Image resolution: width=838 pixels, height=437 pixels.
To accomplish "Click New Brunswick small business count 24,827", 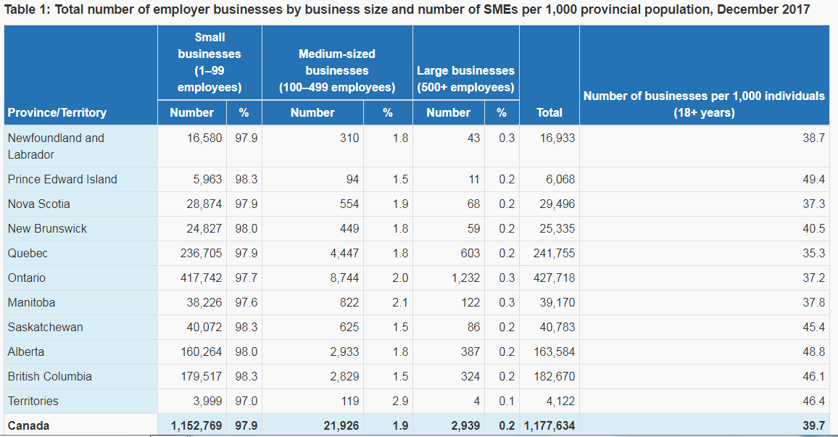I will point(204,229).
